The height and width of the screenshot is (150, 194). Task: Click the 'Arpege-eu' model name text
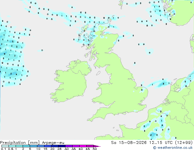(x=53, y=143)
